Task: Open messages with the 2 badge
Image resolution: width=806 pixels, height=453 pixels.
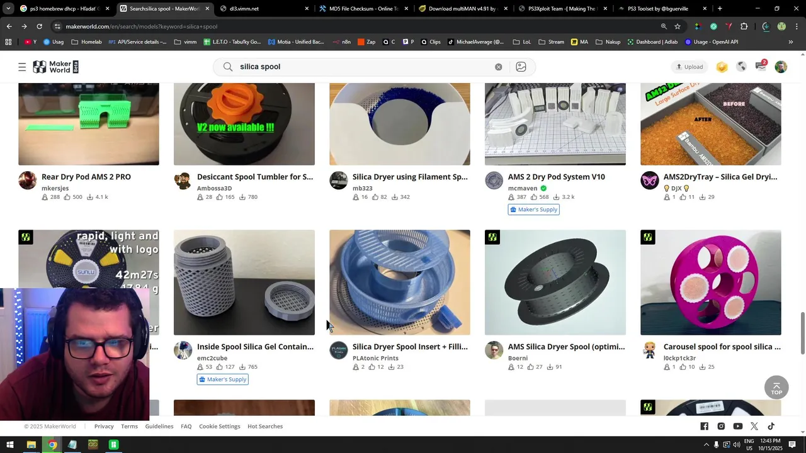Action: pos(761,66)
